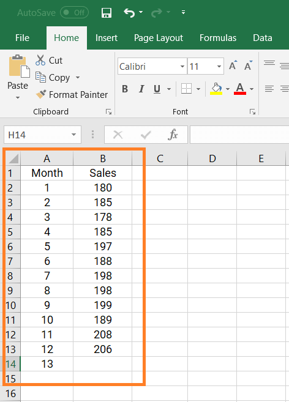Viewport: 289px width, 402px height.
Task: Open Font settings dialog launcher
Action: click(x=252, y=112)
